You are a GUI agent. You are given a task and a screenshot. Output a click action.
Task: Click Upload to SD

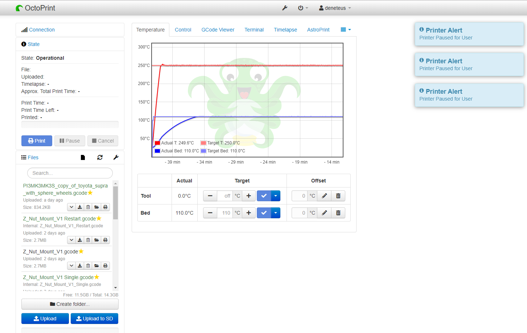pyautogui.click(x=94, y=319)
